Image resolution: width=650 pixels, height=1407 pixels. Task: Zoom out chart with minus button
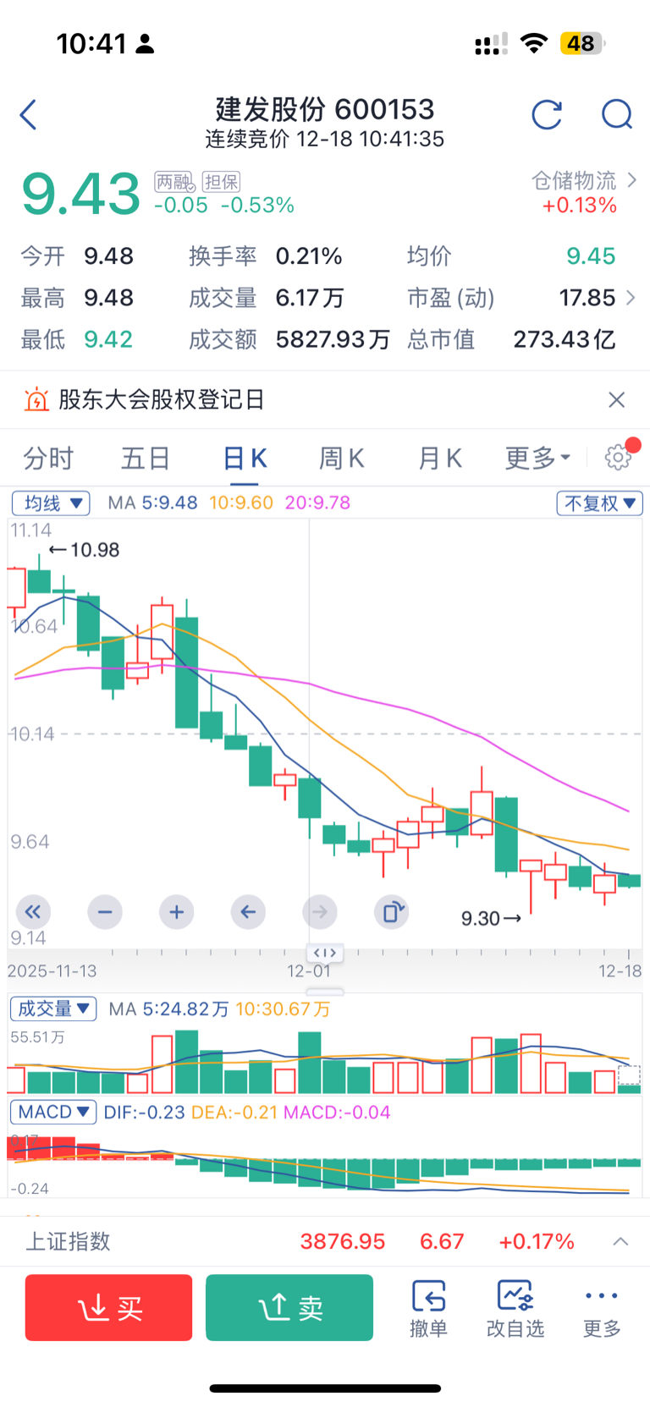(x=105, y=912)
